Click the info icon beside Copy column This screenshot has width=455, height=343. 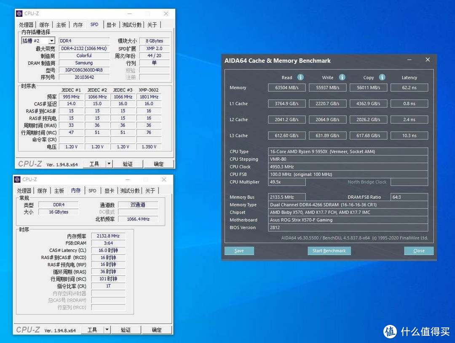click(382, 77)
